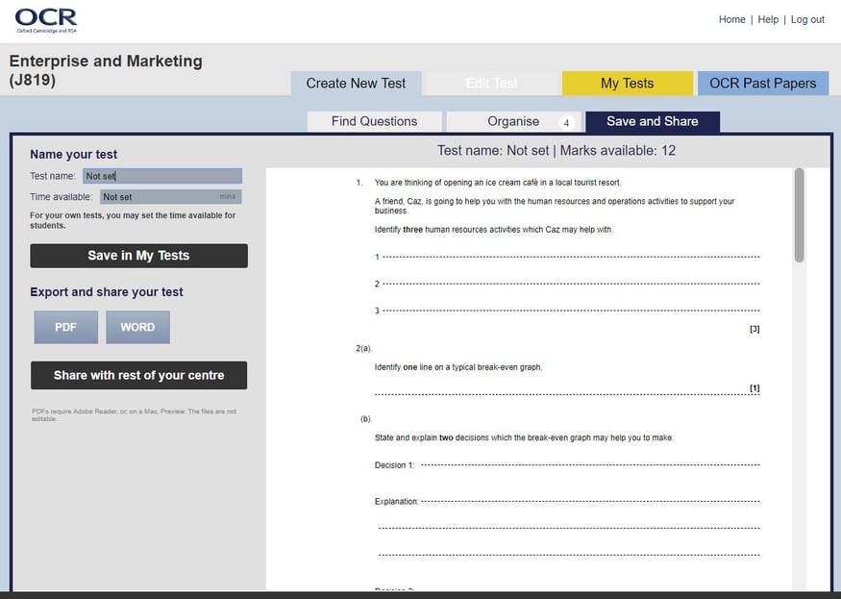Switch to the Create New Test tab
Image resolution: width=841 pixels, height=599 pixels.
357,83
